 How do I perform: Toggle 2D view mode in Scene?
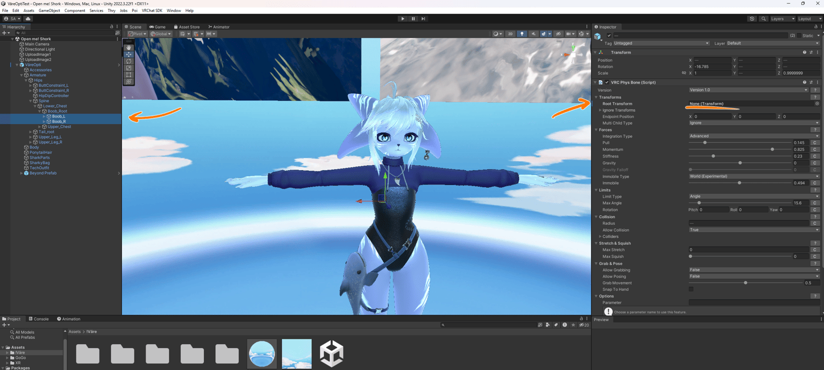(510, 34)
